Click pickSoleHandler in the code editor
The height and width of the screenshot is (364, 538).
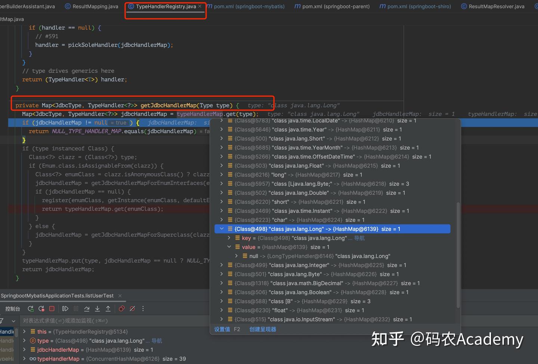[x=93, y=45]
